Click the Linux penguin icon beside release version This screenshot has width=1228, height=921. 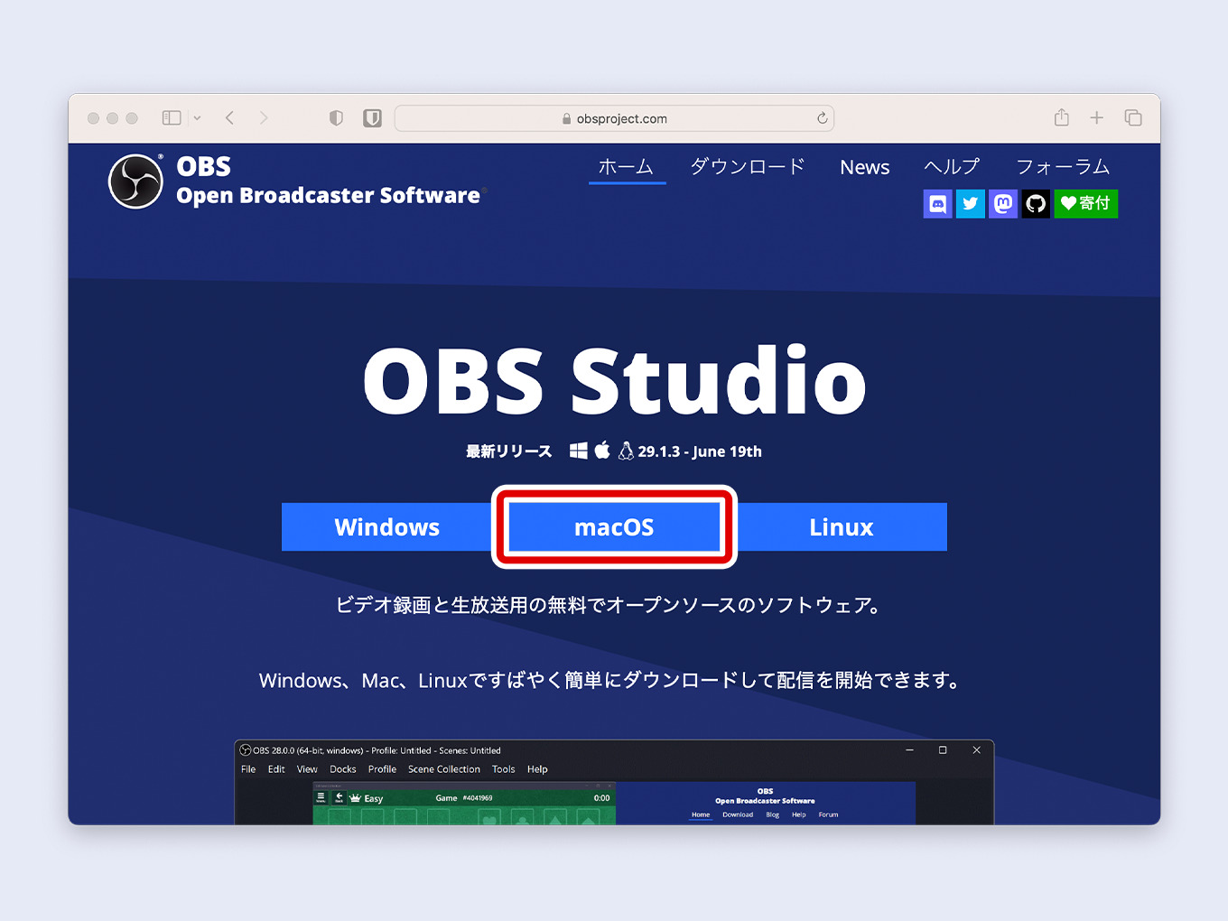click(x=626, y=451)
